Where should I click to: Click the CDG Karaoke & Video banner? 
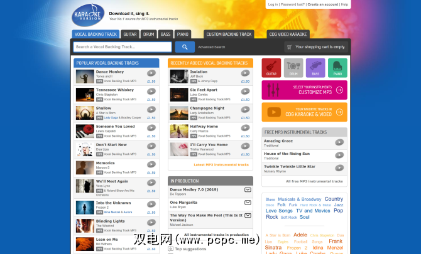tap(305, 112)
